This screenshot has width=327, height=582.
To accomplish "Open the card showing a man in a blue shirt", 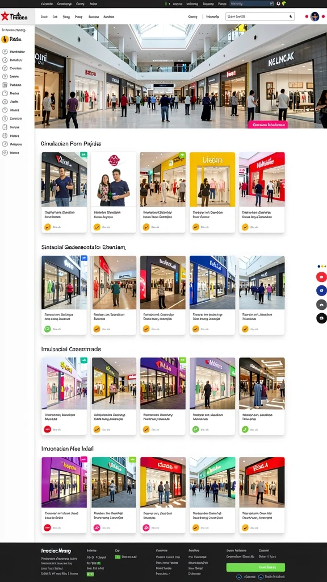I will [x=64, y=192].
